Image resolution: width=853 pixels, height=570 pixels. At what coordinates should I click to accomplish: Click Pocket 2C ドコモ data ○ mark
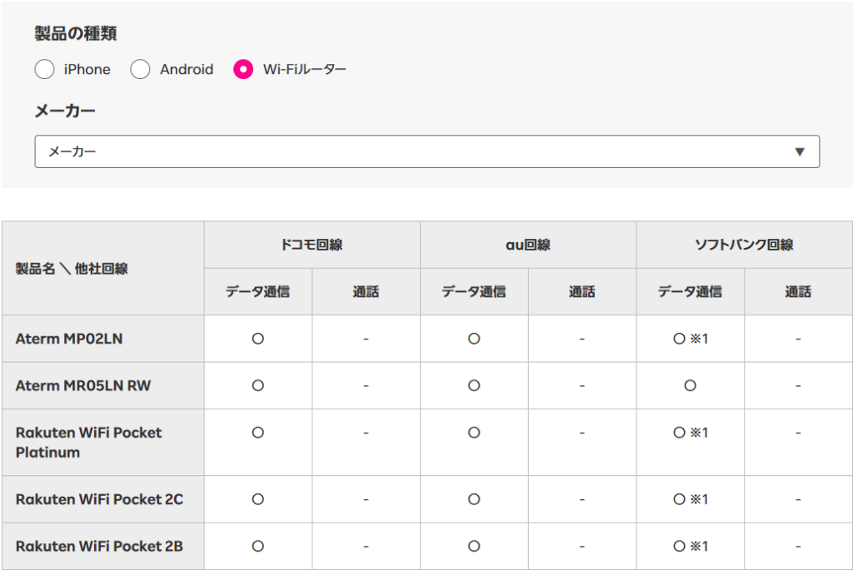point(258,498)
